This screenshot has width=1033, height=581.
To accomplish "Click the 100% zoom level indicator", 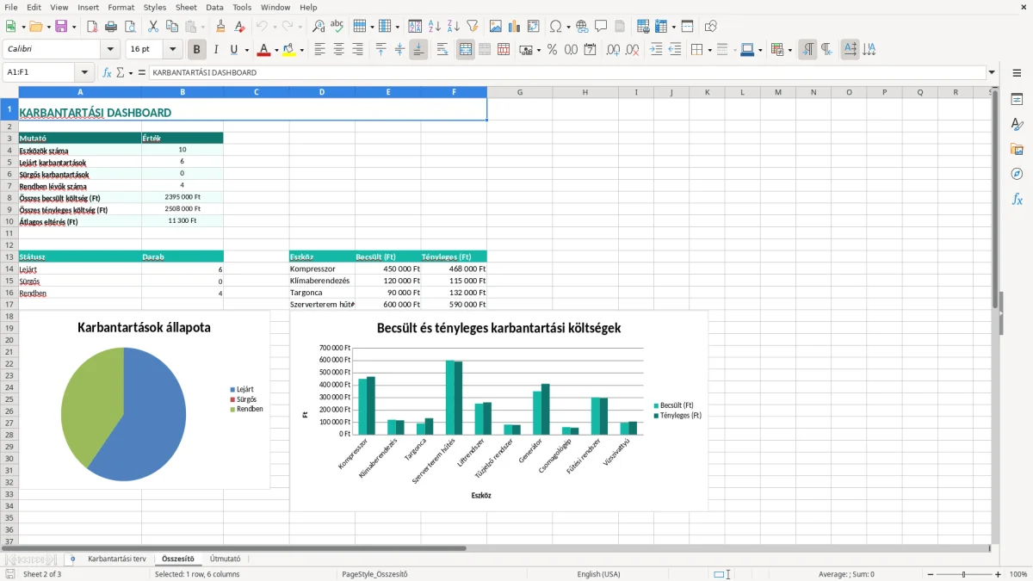I will 1018,574.
